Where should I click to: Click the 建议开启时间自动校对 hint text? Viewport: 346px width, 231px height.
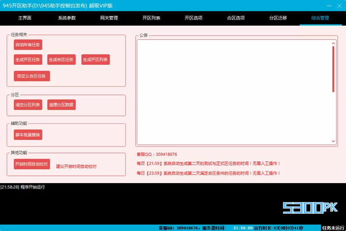76,167
